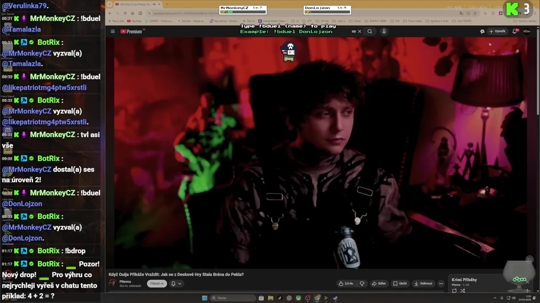The width and height of the screenshot is (540, 303).
Task: Open the YouTube bookmark
Action: click(x=134, y=21)
